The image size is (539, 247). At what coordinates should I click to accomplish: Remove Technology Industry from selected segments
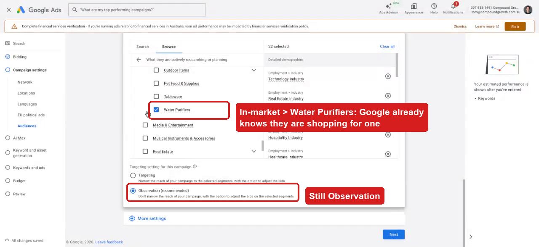pyautogui.click(x=388, y=76)
